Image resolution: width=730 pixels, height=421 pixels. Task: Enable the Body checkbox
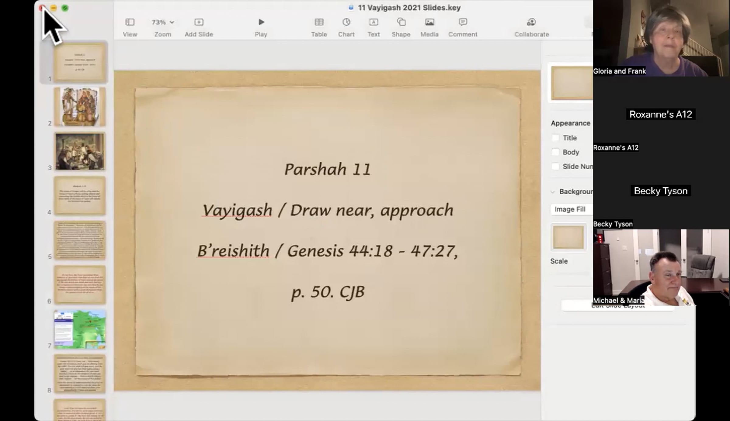pos(555,152)
